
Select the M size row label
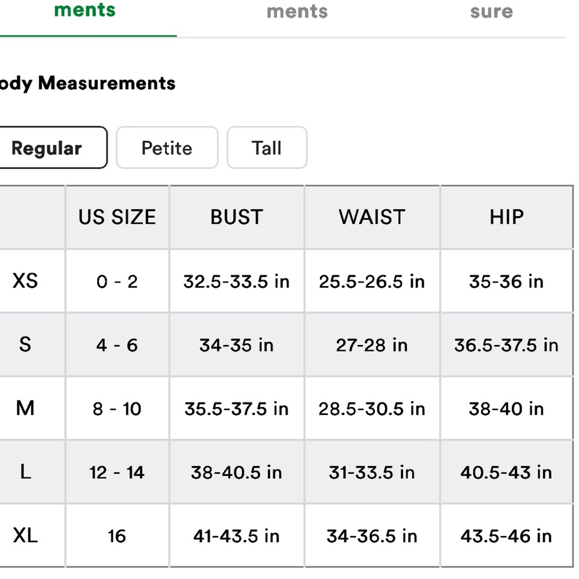click(x=25, y=408)
